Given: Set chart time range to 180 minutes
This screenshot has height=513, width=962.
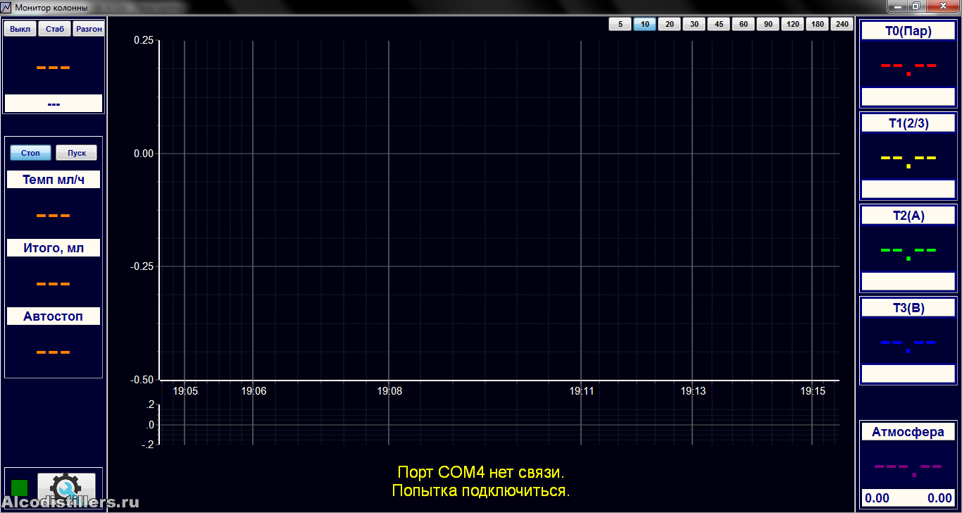Looking at the screenshot, I should [817, 24].
